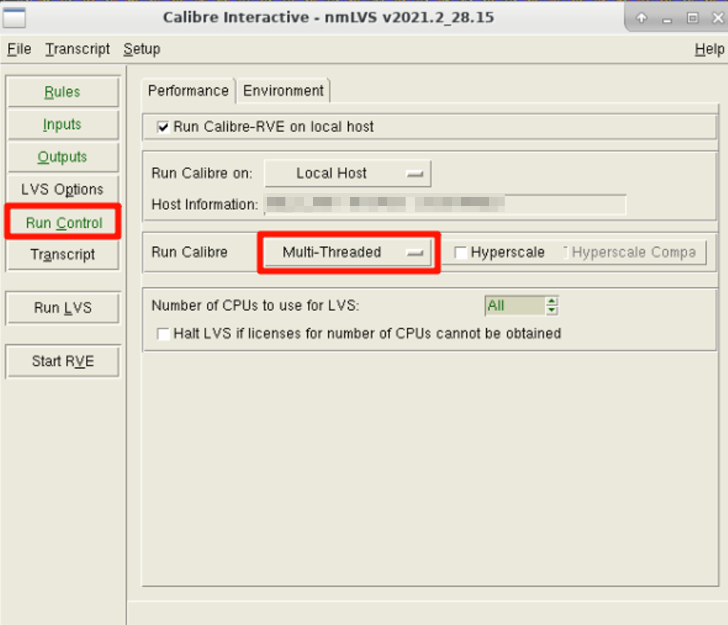Click the Hyperscale Compa option label
Viewport: 728px width, 625px height.
(x=634, y=252)
